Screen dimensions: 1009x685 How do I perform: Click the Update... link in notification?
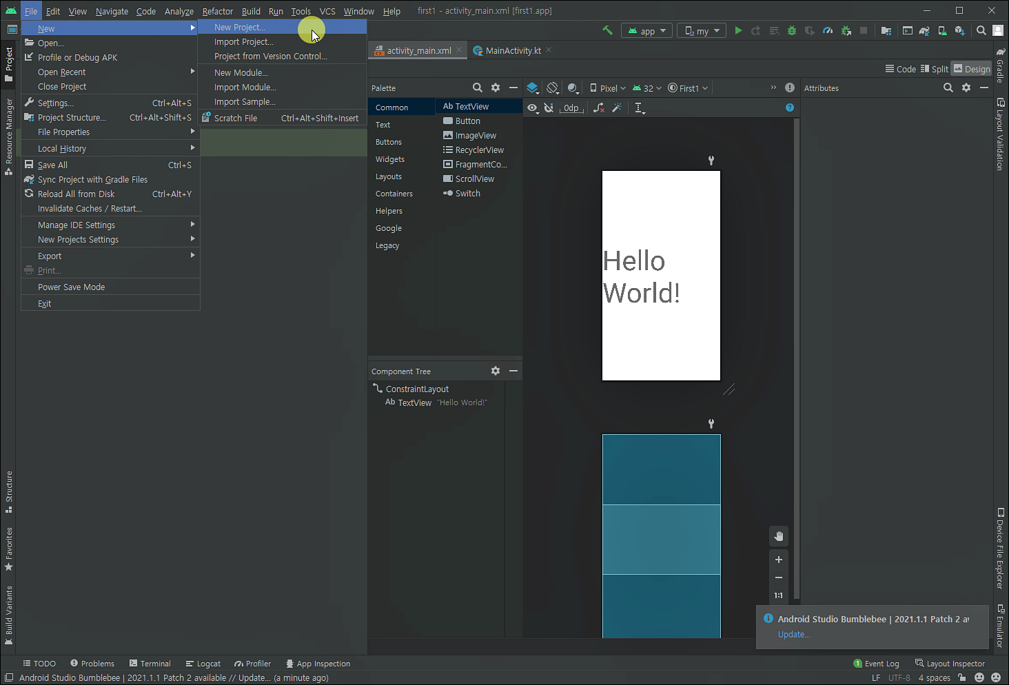tap(794, 635)
